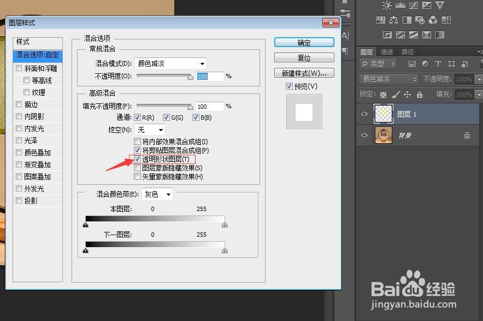This screenshot has width=483, height=321.
Task: Click the 确定 confirm button
Action: 304,42
